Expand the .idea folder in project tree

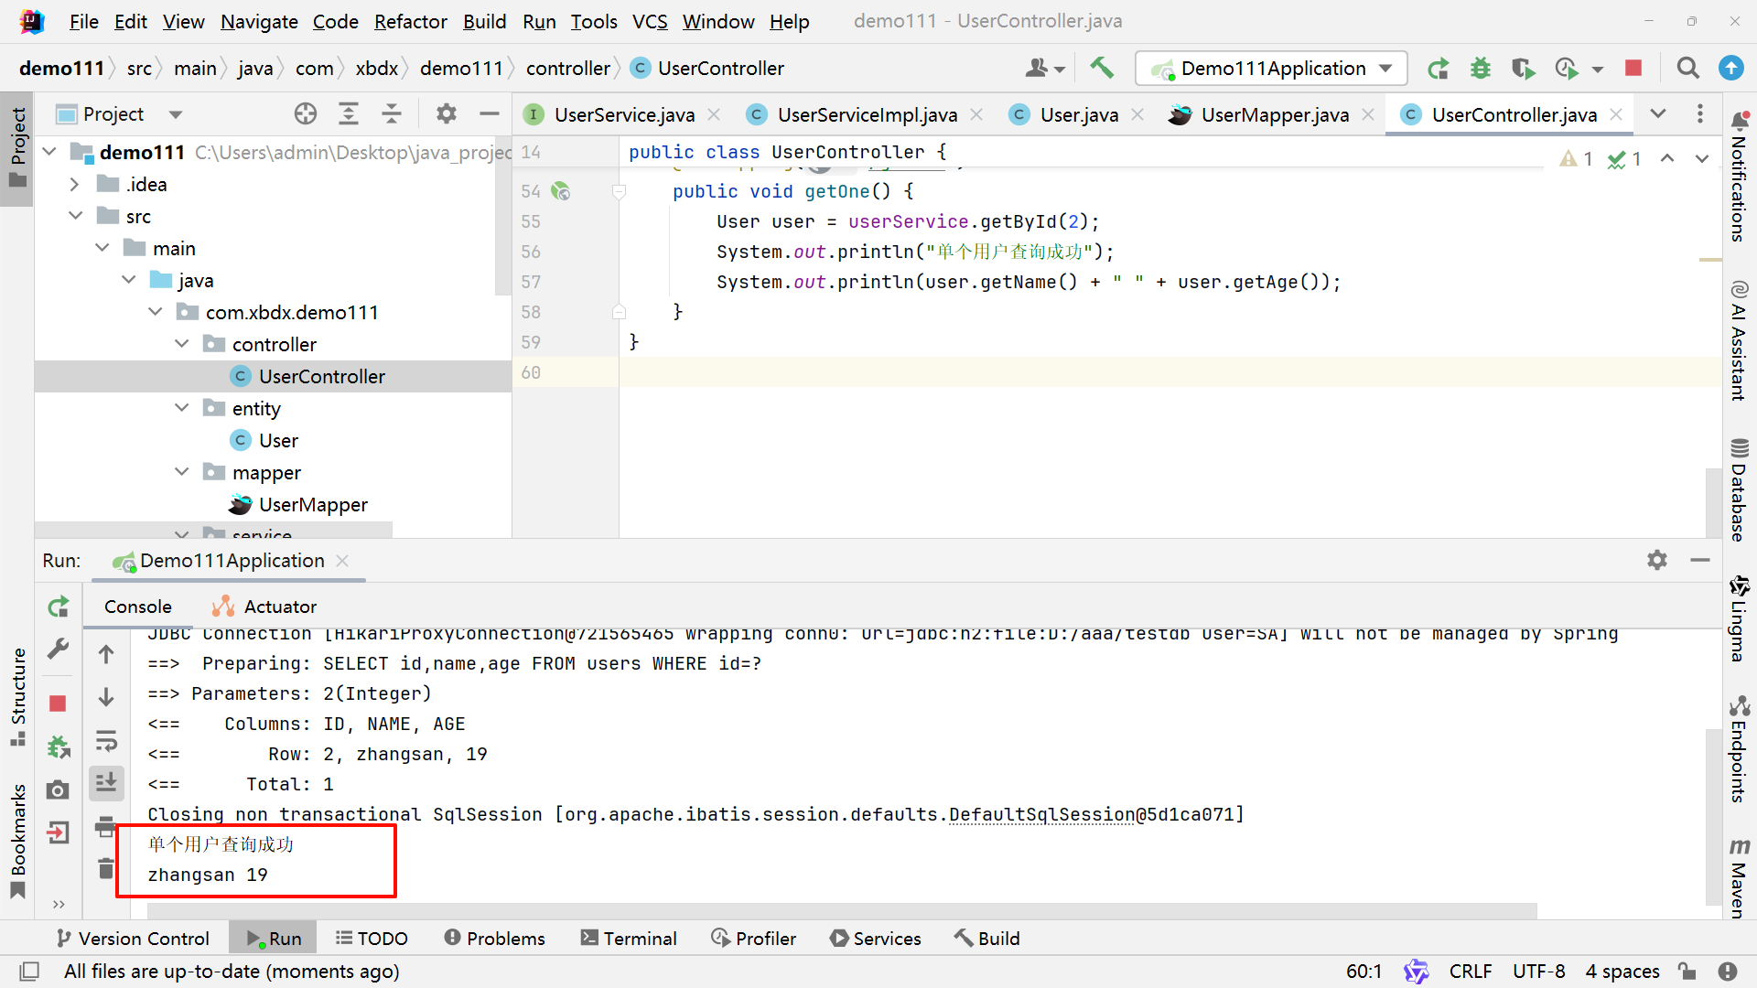pyautogui.click(x=75, y=185)
